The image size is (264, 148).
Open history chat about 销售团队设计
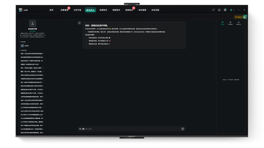click(32, 129)
